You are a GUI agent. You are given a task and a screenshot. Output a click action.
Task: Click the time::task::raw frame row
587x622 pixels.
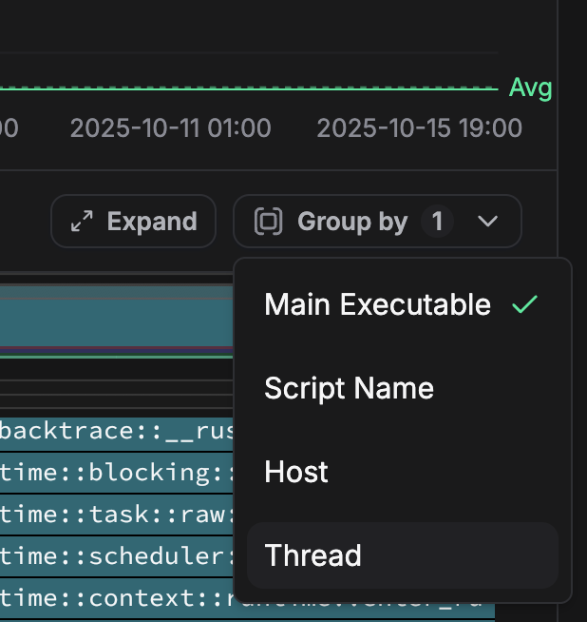click(x=116, y=515)
